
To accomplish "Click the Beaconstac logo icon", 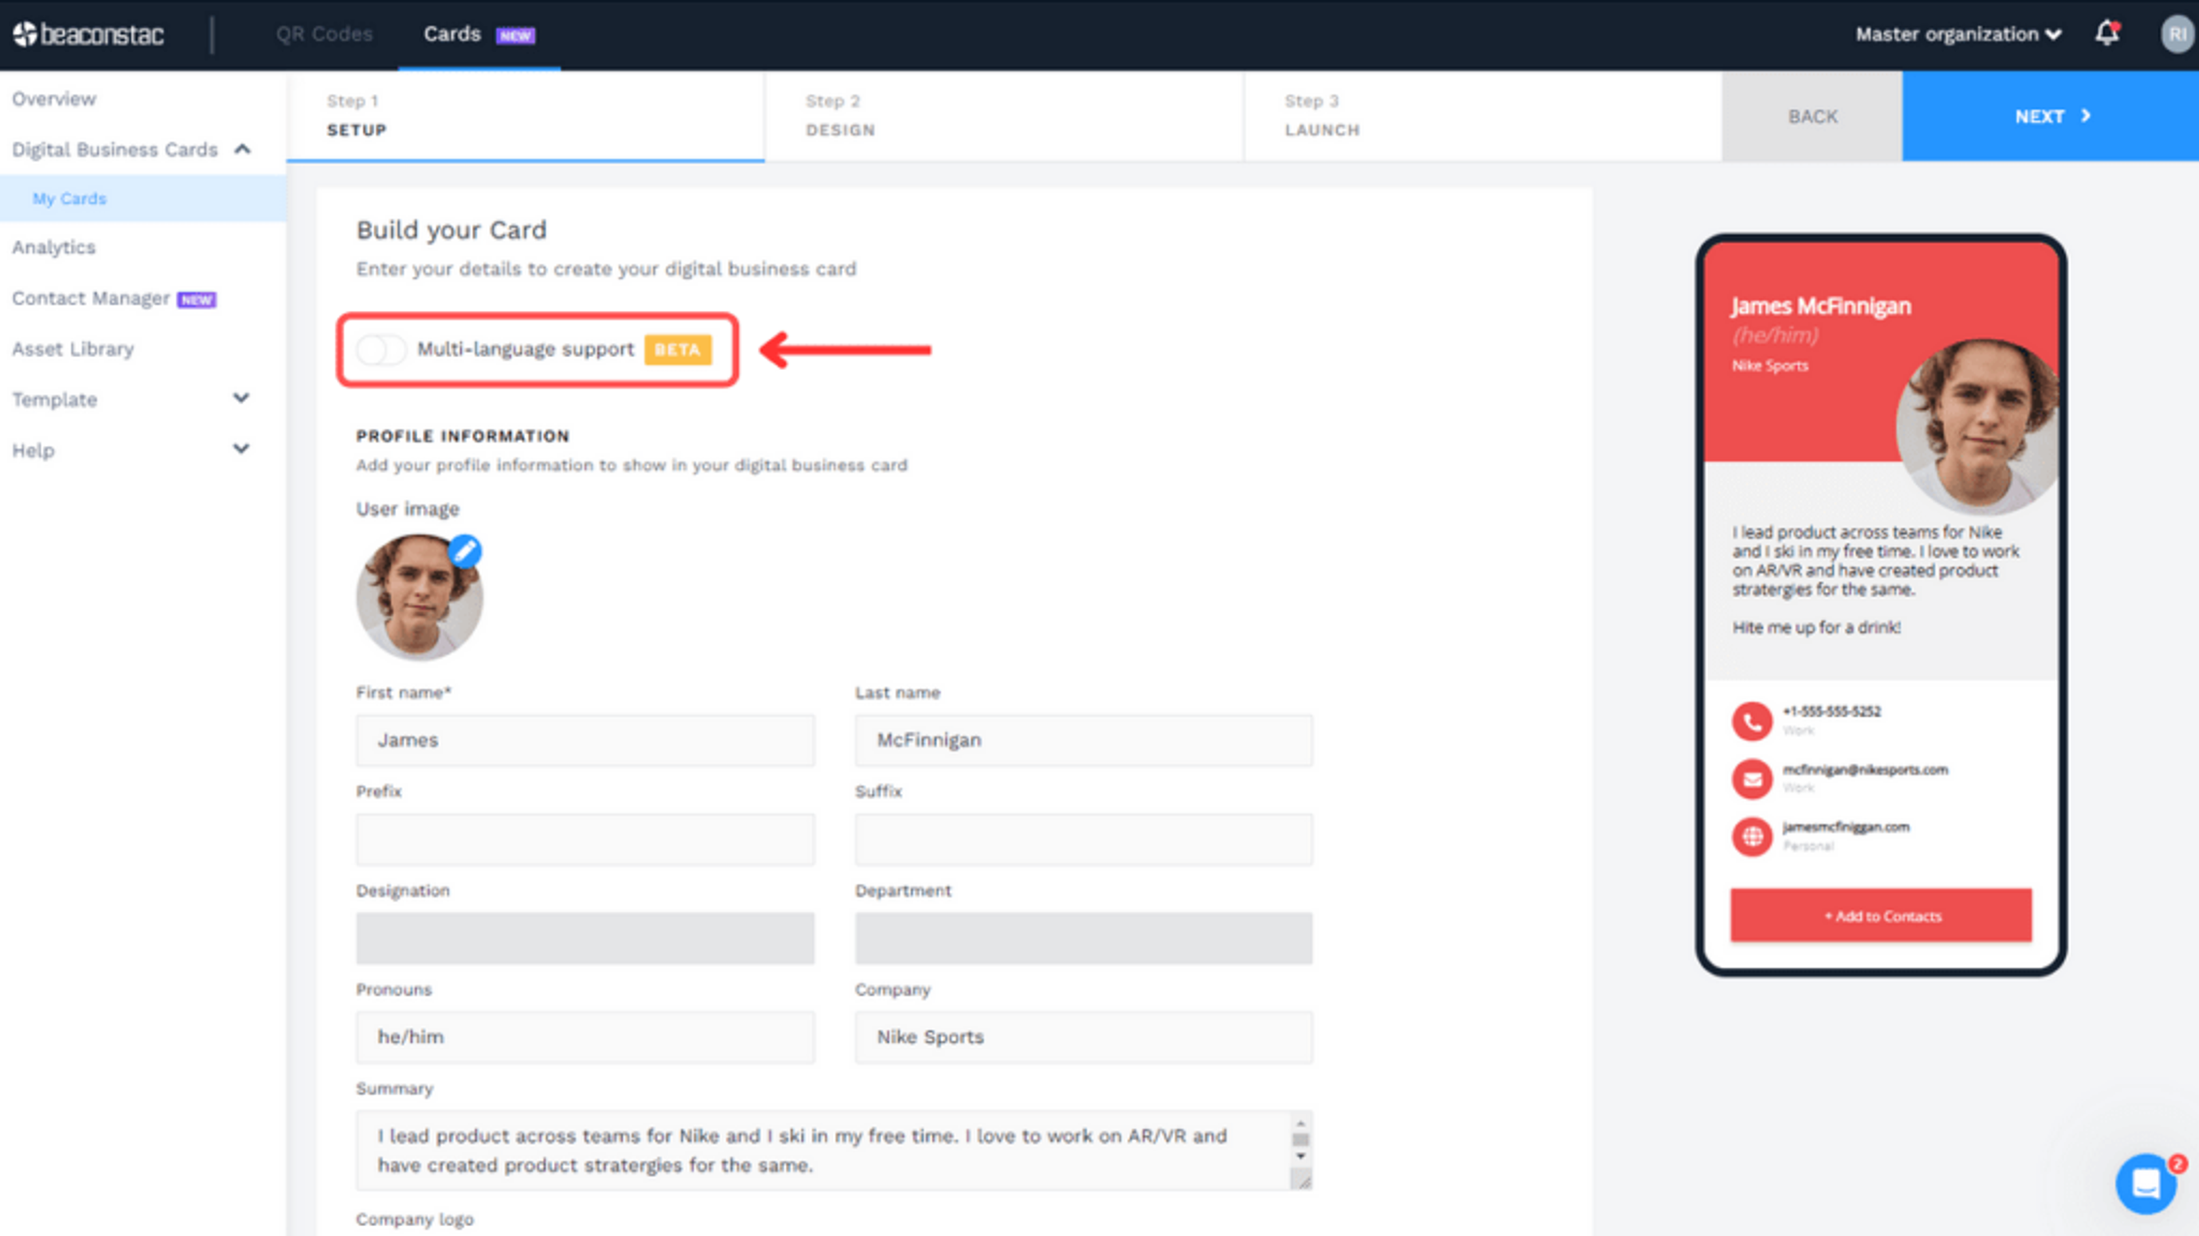I will 26,34.
